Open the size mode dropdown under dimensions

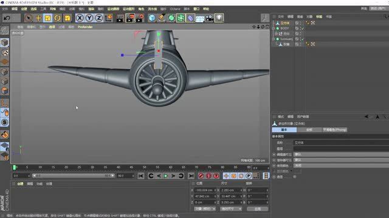pyautogui.click(x=231, y=209)
